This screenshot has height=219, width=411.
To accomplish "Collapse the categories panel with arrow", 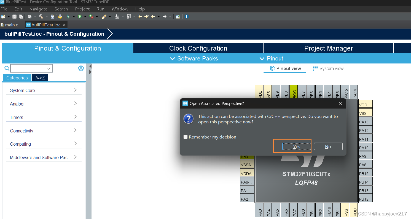I will tap(90, 66).
